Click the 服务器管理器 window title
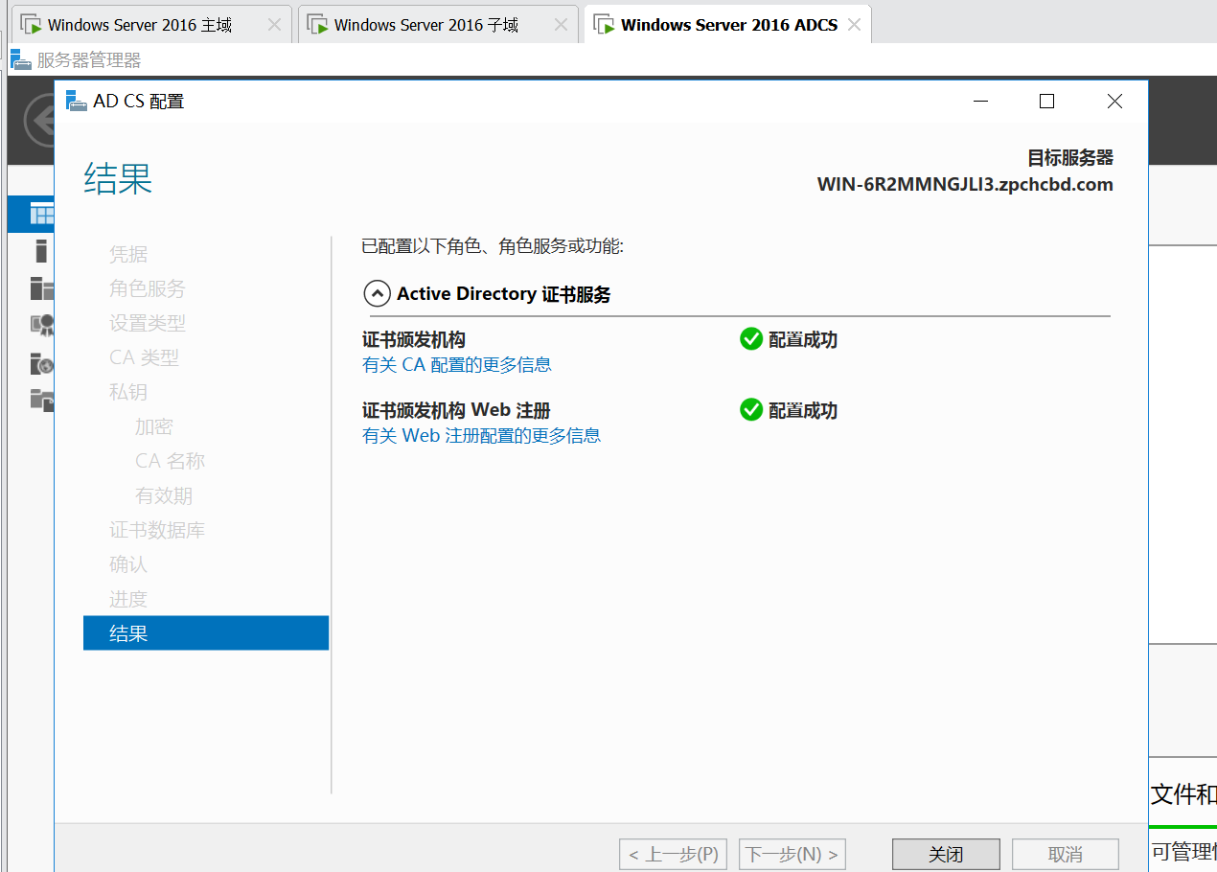This screenshot has height=872, width=1217. [89, 60]
